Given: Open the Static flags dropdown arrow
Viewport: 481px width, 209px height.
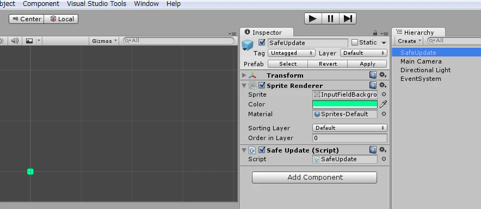Looking at the screenshot, I should click(x=384, y=42).
